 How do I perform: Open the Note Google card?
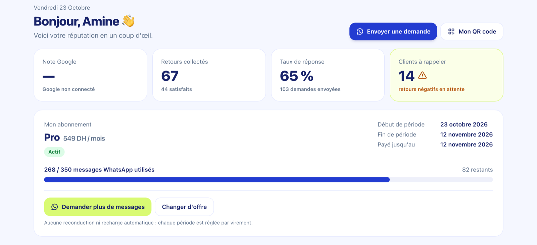click(91, 75)
